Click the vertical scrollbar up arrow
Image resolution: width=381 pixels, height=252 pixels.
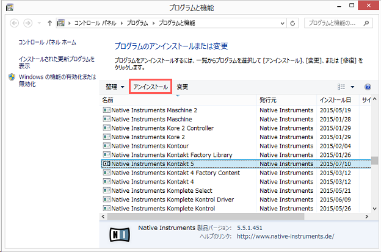tap(374, 99)
